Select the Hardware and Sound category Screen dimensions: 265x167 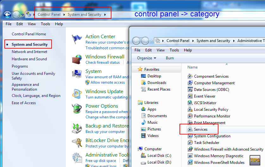[29, 59]
